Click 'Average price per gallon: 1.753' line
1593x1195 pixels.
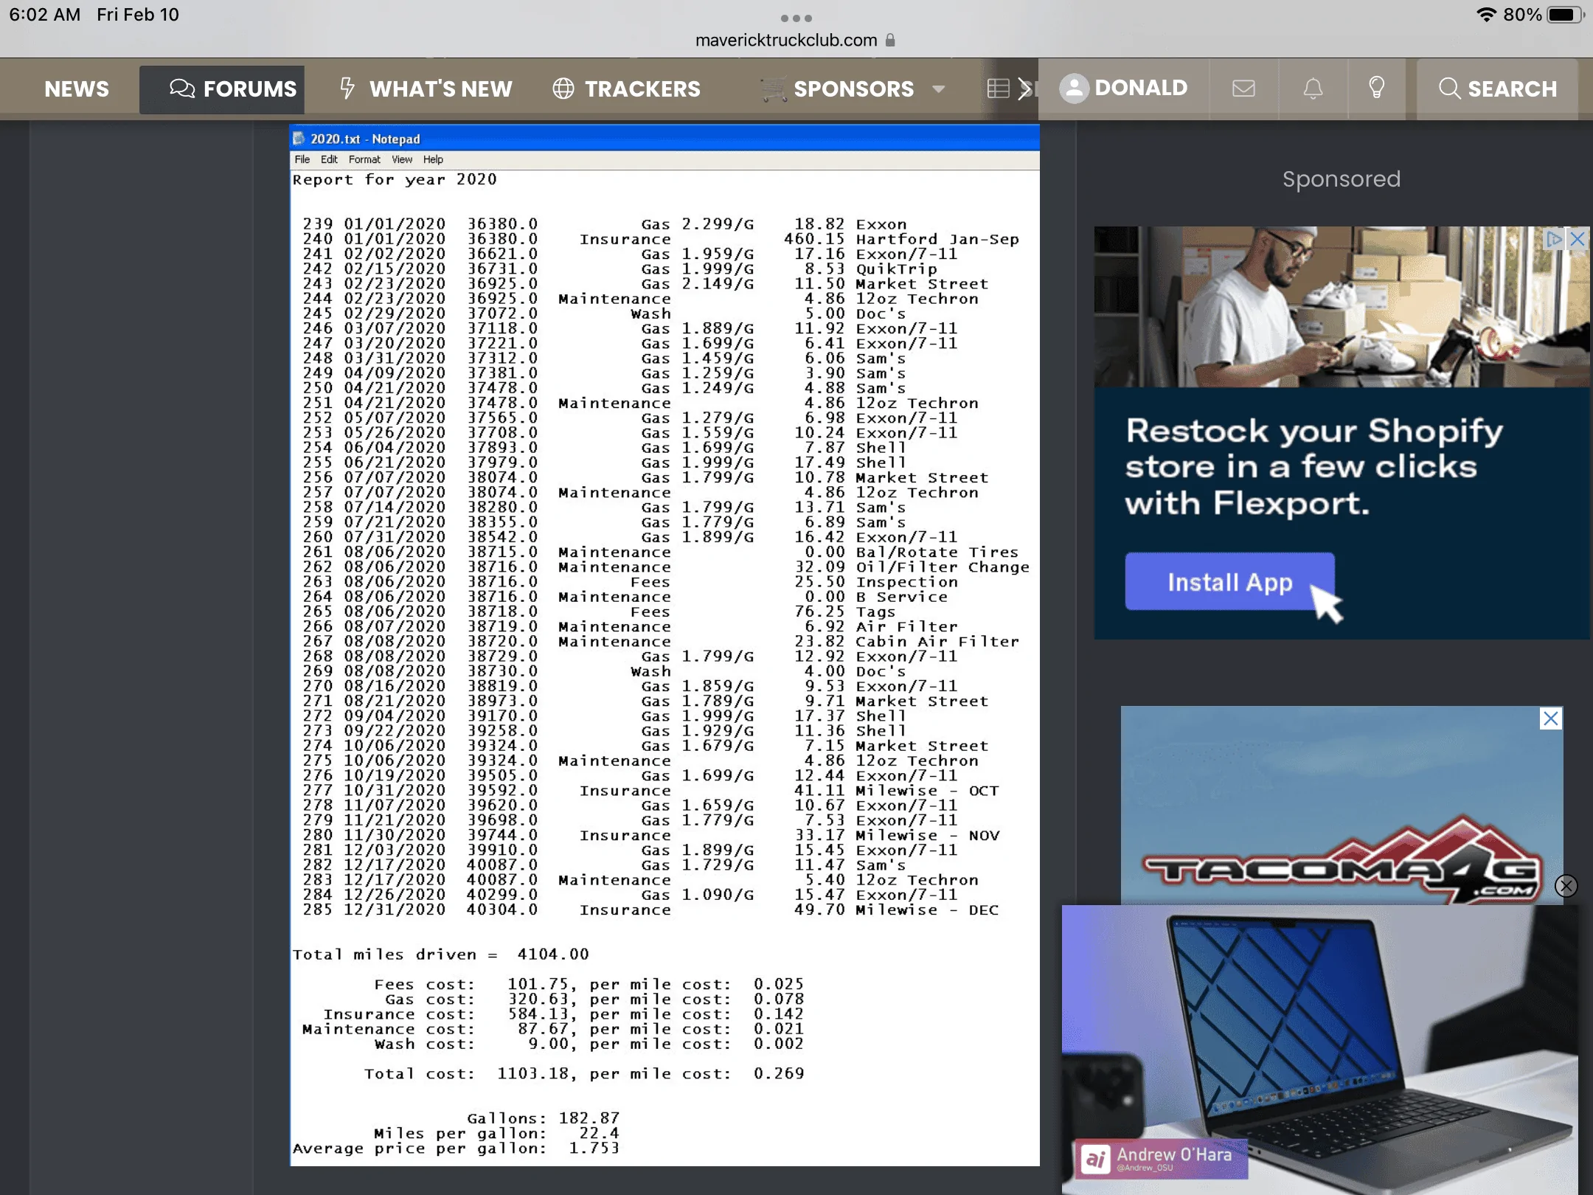click(x=456, y=1148)
